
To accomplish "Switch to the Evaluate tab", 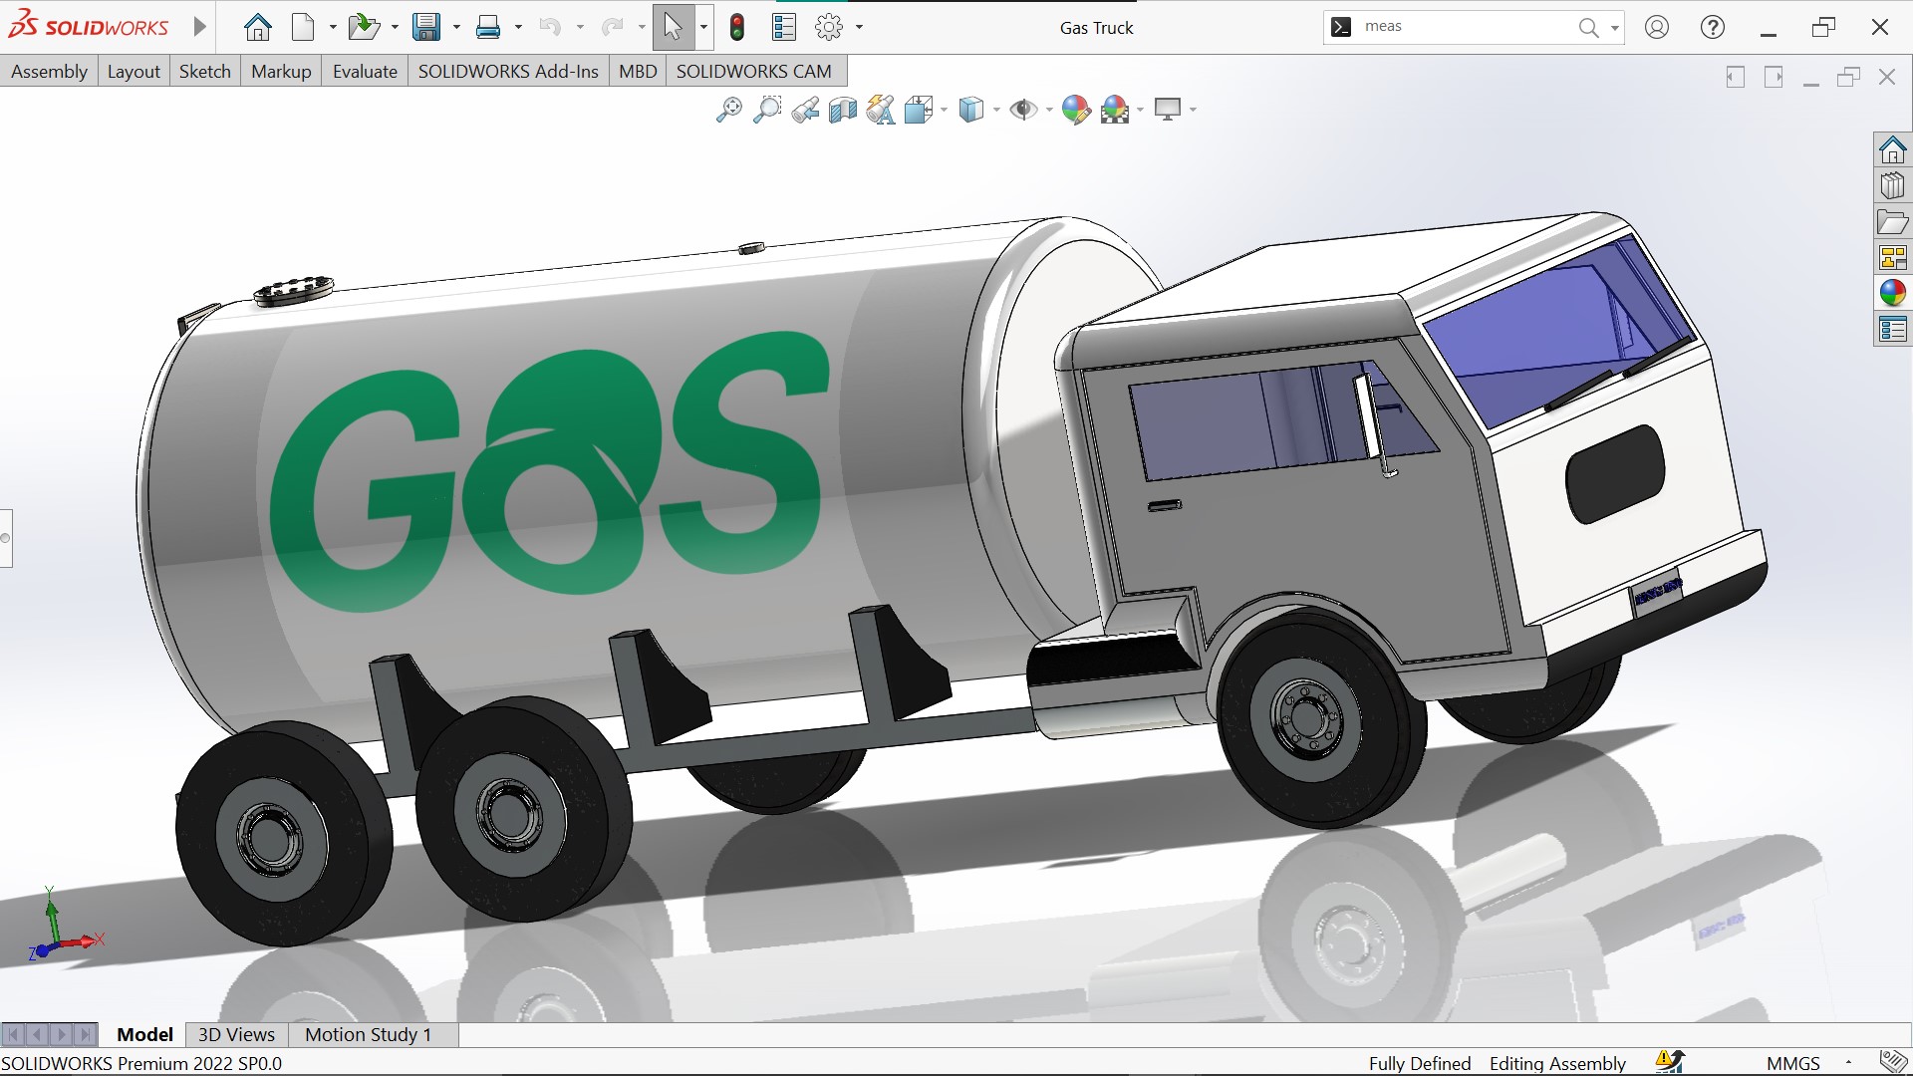I will click(x=365, y=72).
